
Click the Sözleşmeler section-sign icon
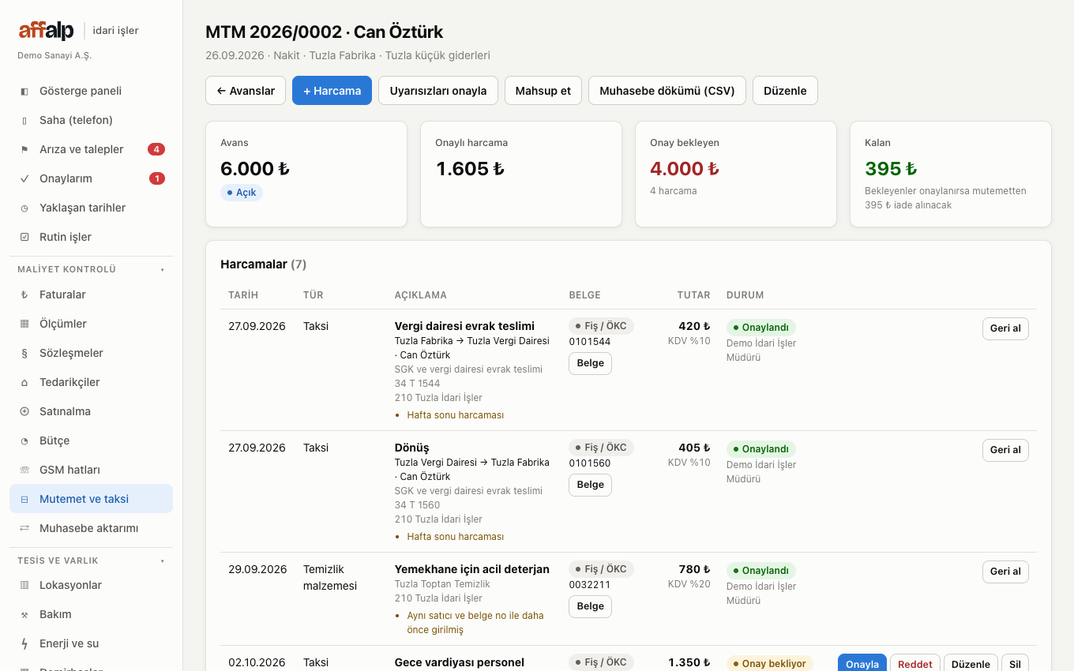24,353
